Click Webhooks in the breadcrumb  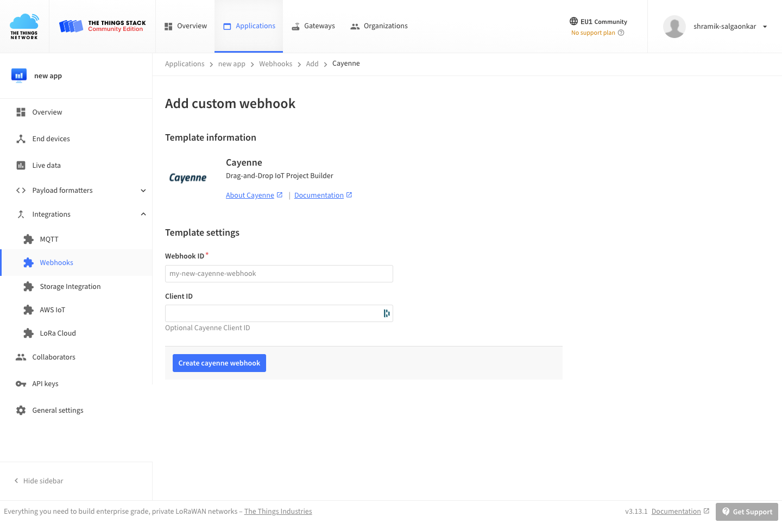coord(275,64)
